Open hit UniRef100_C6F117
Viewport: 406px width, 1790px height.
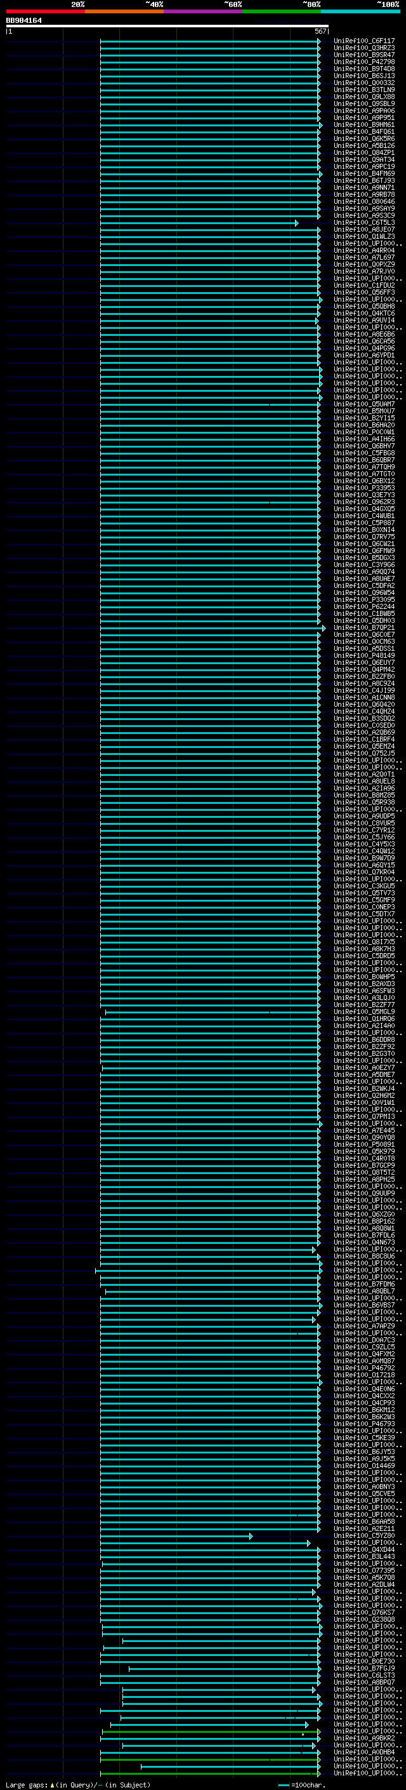pos(364,41)
